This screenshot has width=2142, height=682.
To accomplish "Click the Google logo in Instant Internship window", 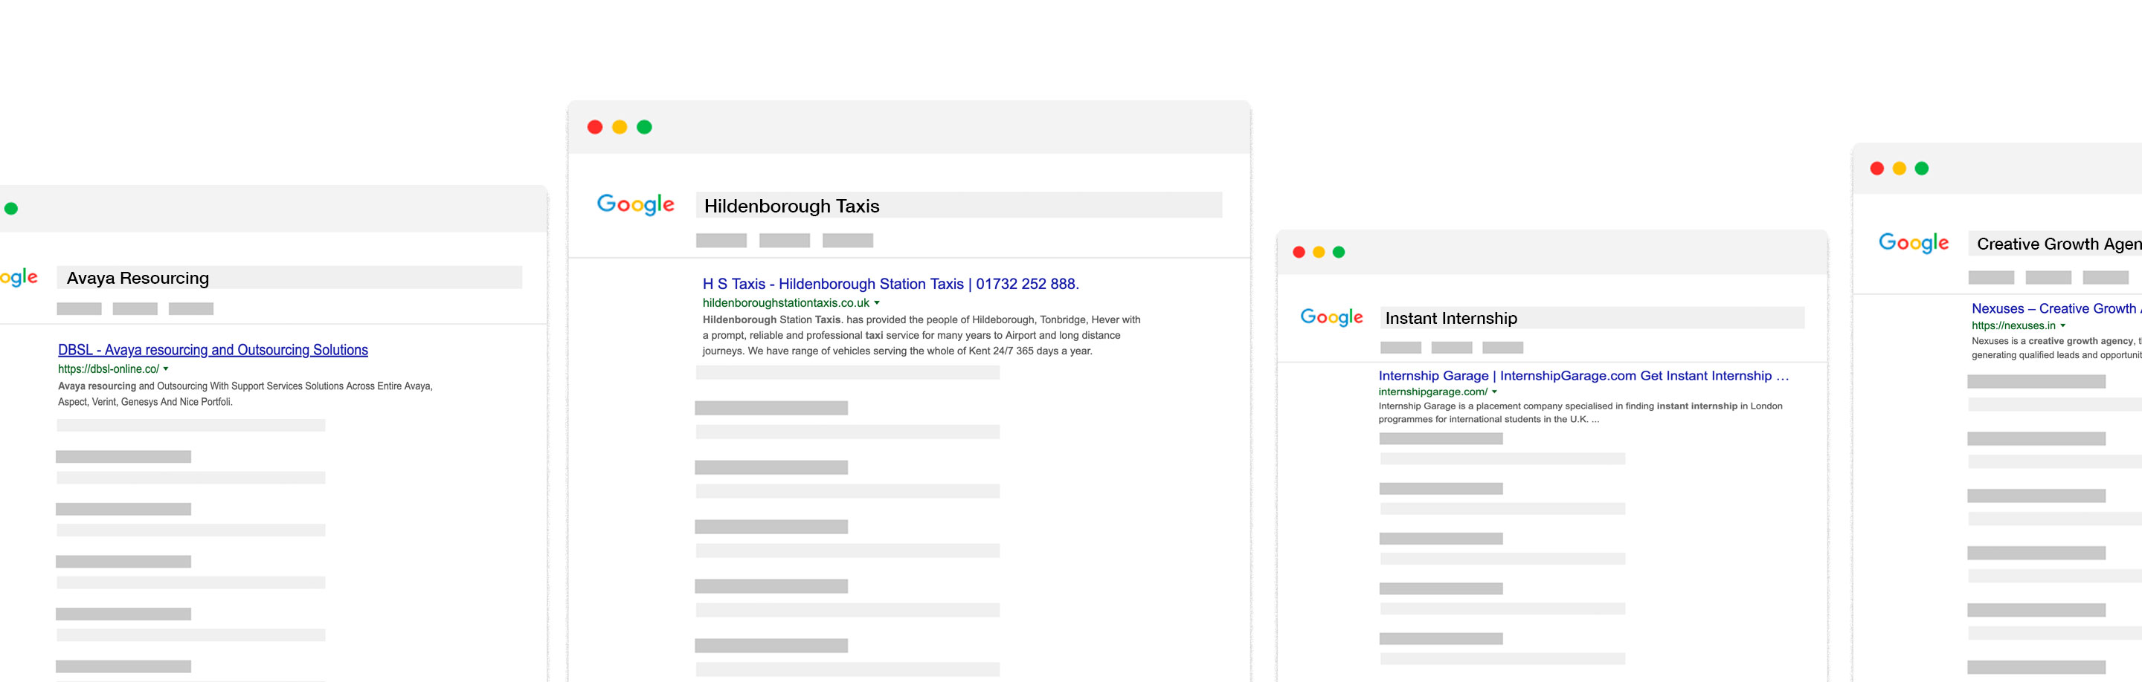I will coord(1331,317).
